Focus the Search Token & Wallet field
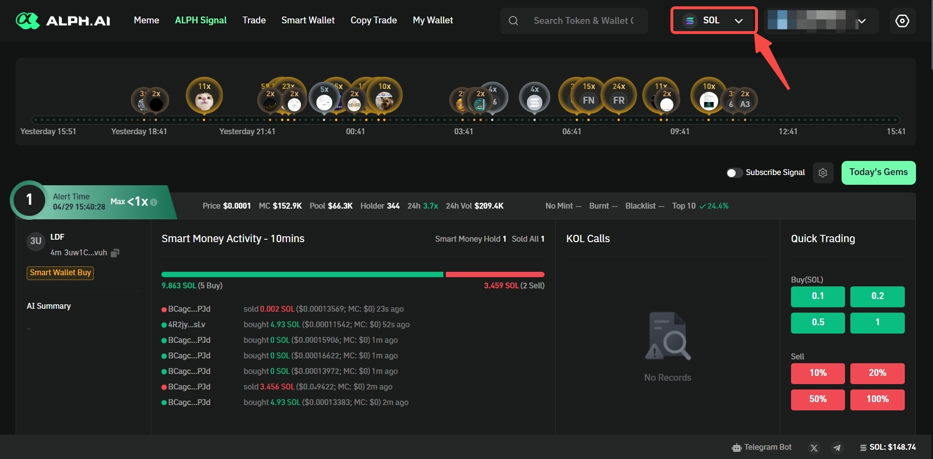 tap(574, 21)
